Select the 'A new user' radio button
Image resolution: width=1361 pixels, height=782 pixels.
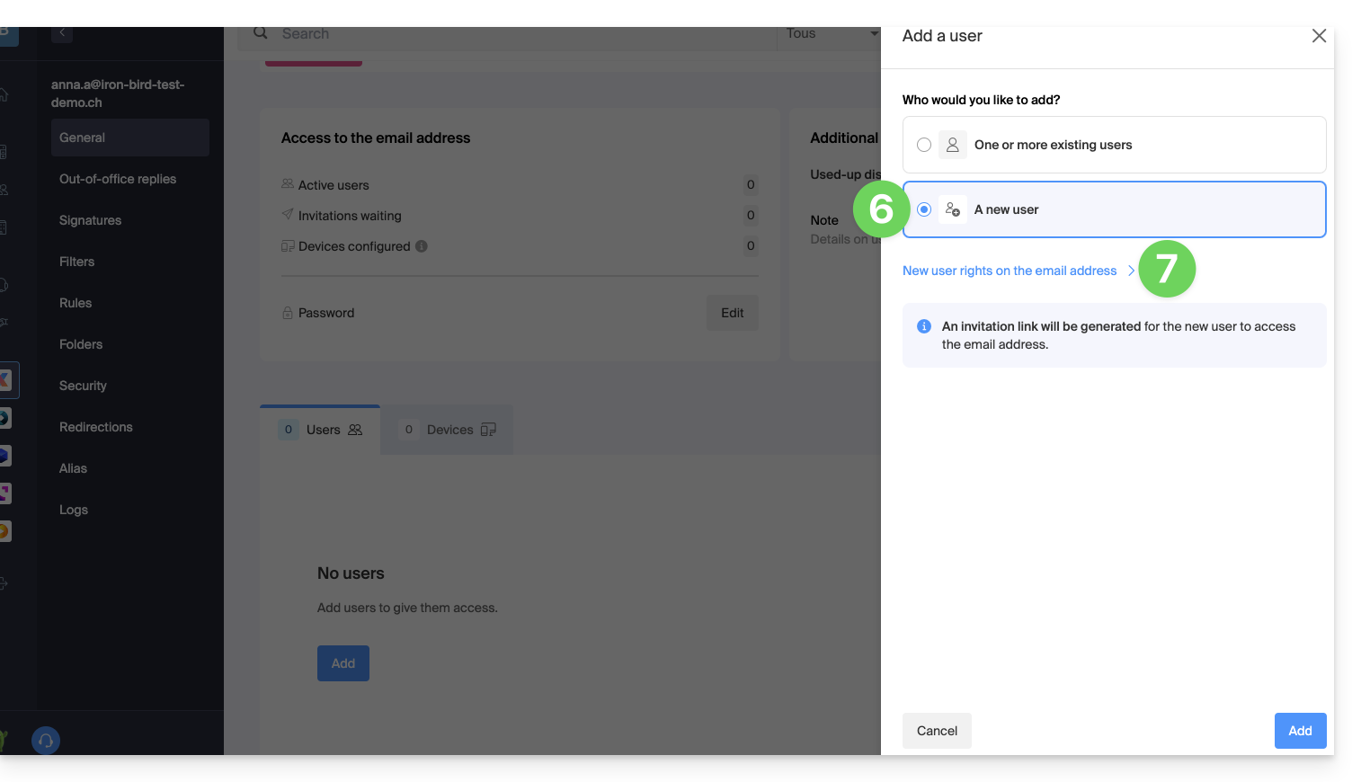pos(924,209)
